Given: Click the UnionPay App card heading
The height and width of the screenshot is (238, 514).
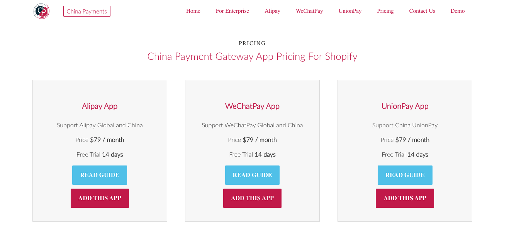Looking at the screenshot, I should click(x=405, y=106).
